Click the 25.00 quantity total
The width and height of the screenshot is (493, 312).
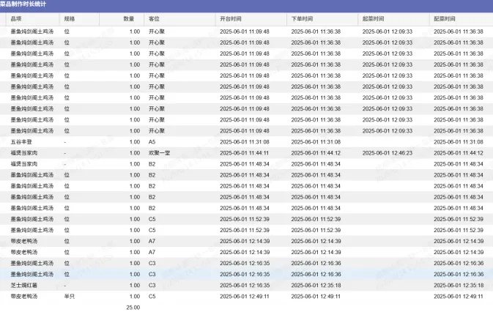(133, 307)
